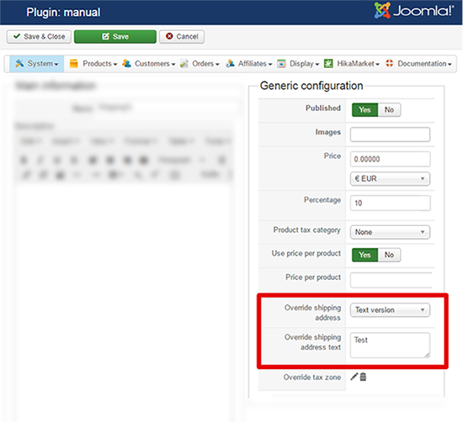Click the Joomla! logo
This screenshot has height=422, width=463.
(414, 11)
